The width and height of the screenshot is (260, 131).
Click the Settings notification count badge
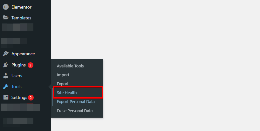31,98
